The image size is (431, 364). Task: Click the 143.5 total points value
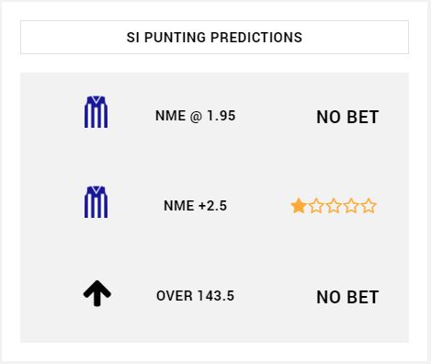click(216, 296)
